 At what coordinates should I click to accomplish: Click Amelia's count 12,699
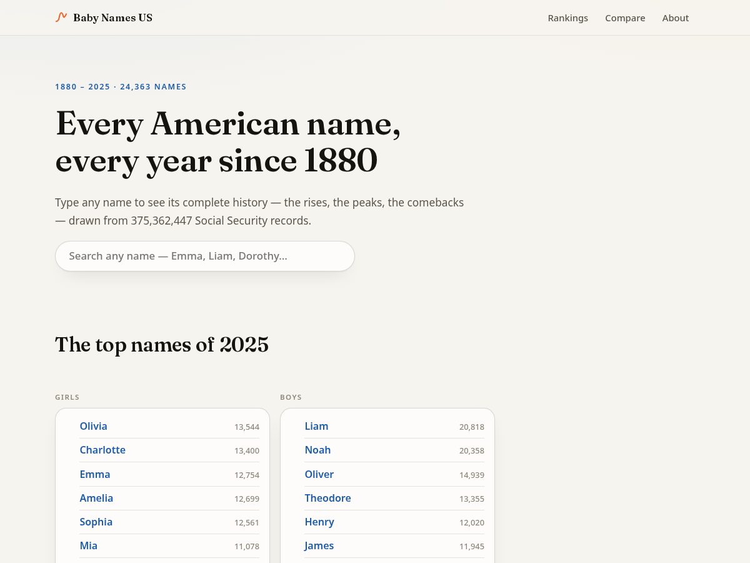click(247, 499)
